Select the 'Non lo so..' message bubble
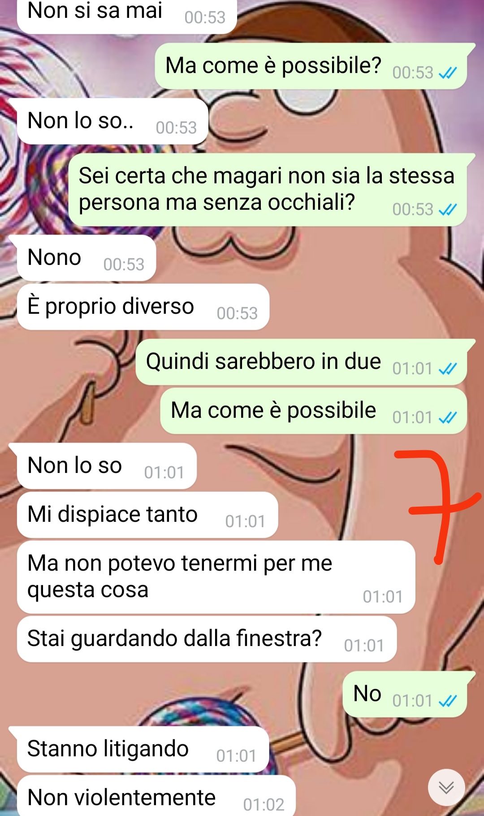 click(x=112, y=122)
